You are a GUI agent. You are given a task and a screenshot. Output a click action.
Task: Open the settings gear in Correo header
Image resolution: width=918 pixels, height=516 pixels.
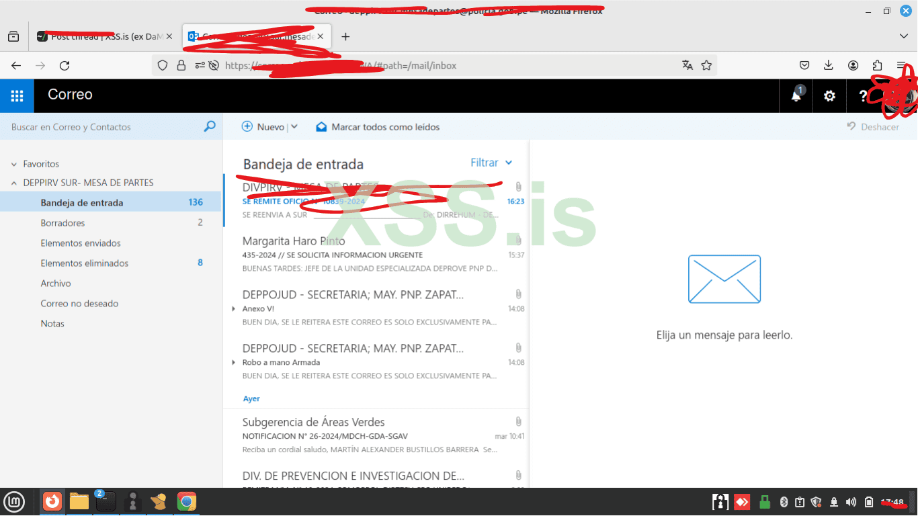pos(830,95)
